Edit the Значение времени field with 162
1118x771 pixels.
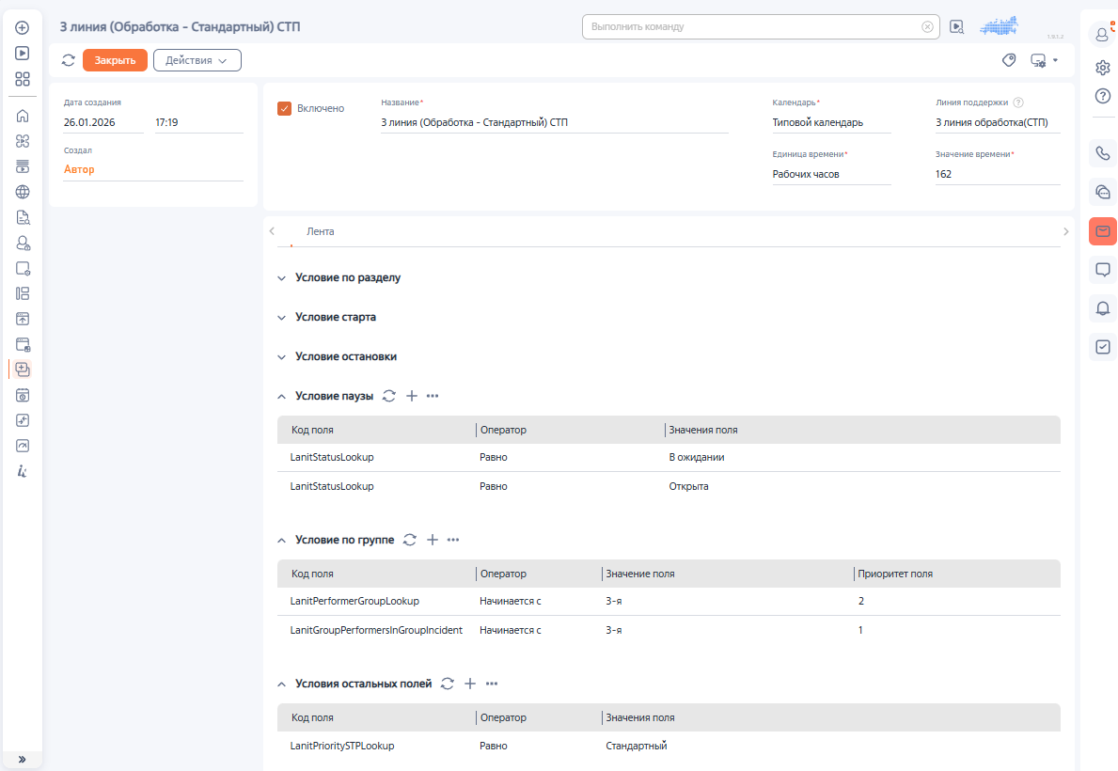998,174
